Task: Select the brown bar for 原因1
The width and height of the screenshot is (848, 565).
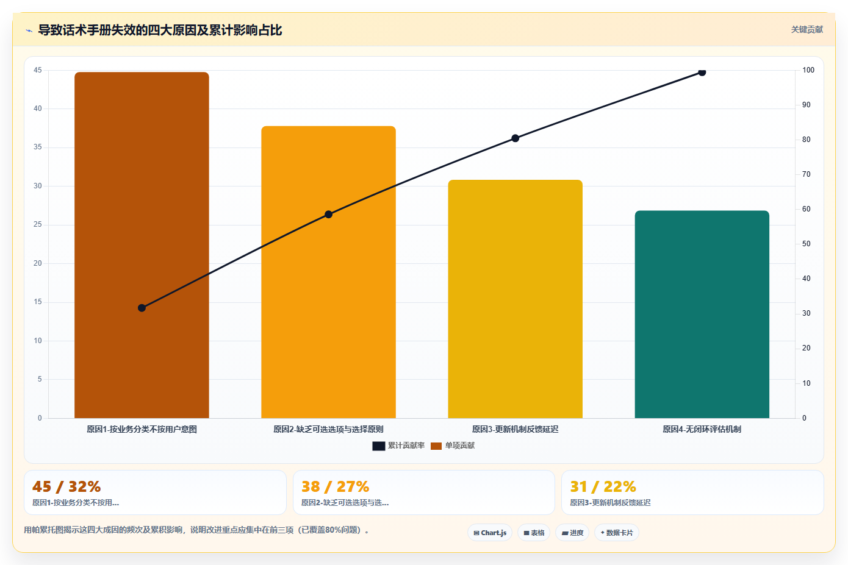Action: click(142, 245)
